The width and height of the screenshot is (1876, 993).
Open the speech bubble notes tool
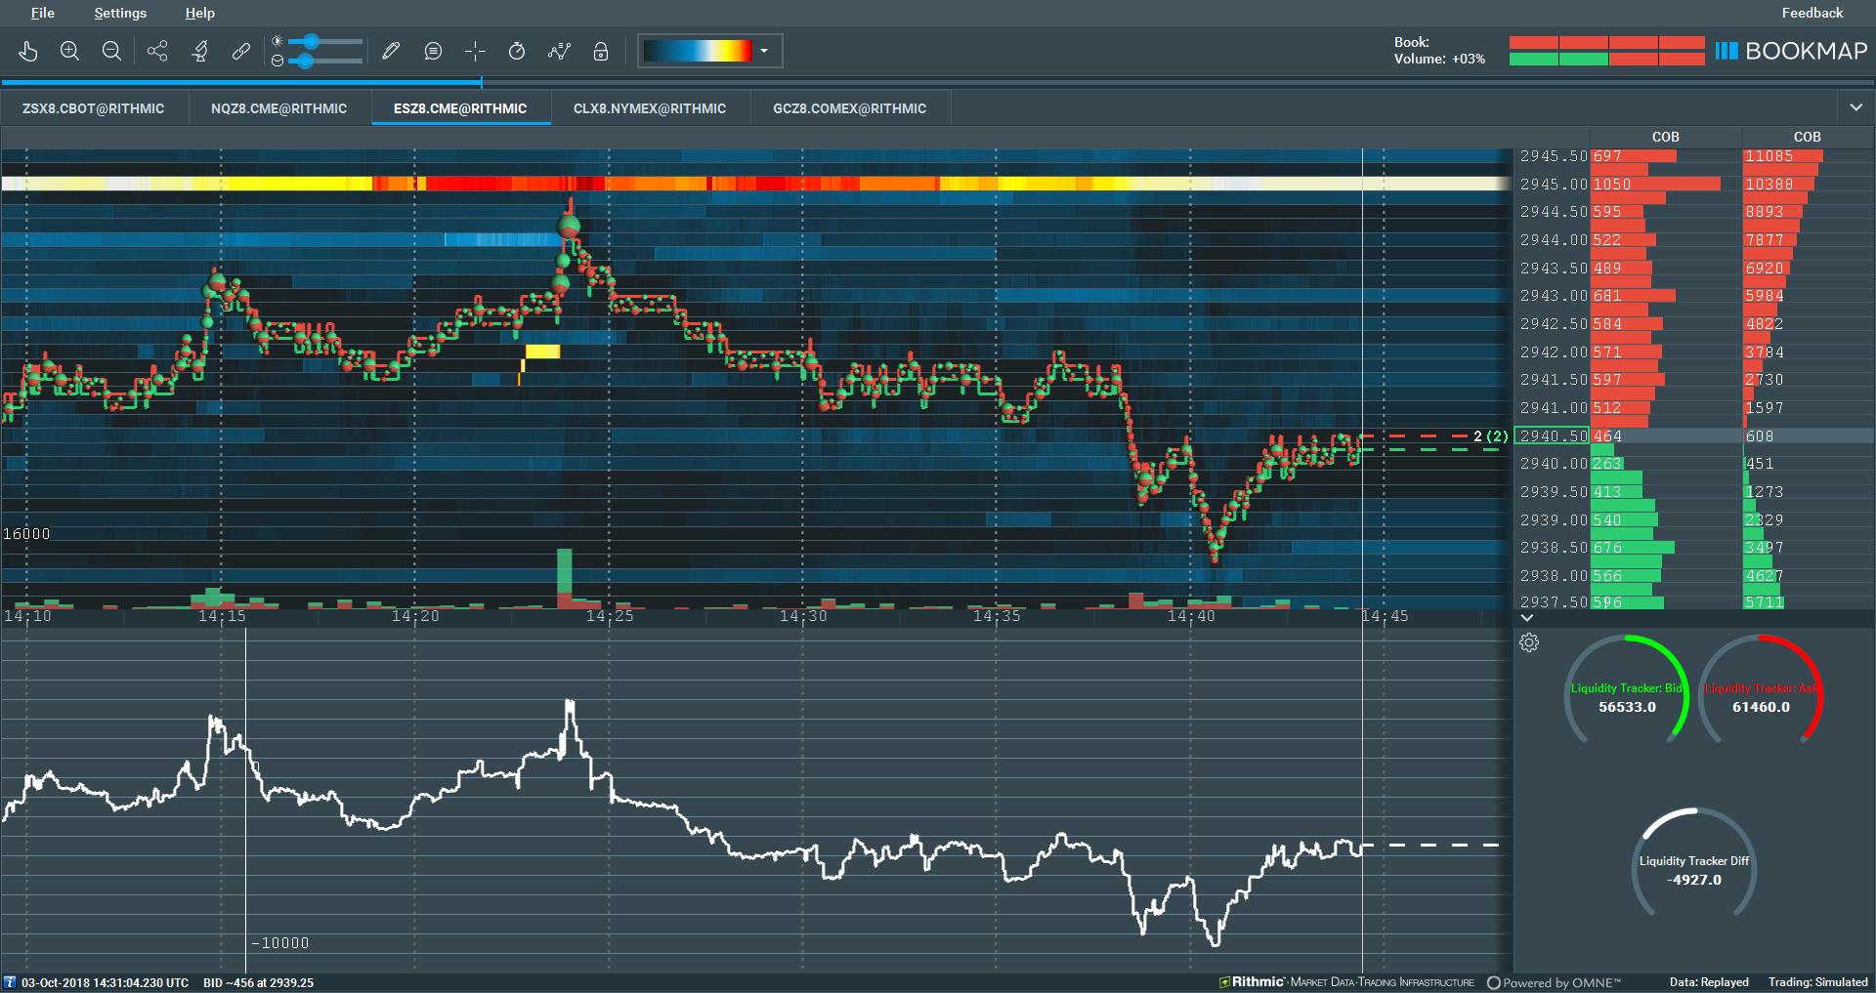click(433, 52)
